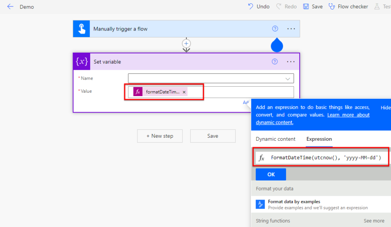The image size is (391, 227).
Task: See more String functions
Action: click(374, 221)
